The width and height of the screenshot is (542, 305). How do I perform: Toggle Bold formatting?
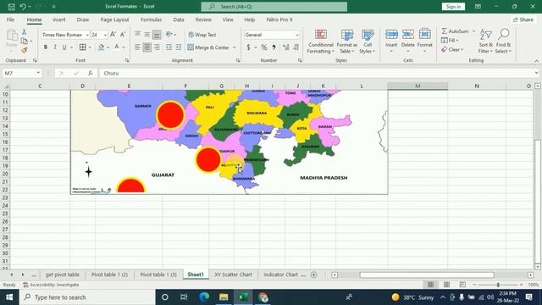[45, 47]
